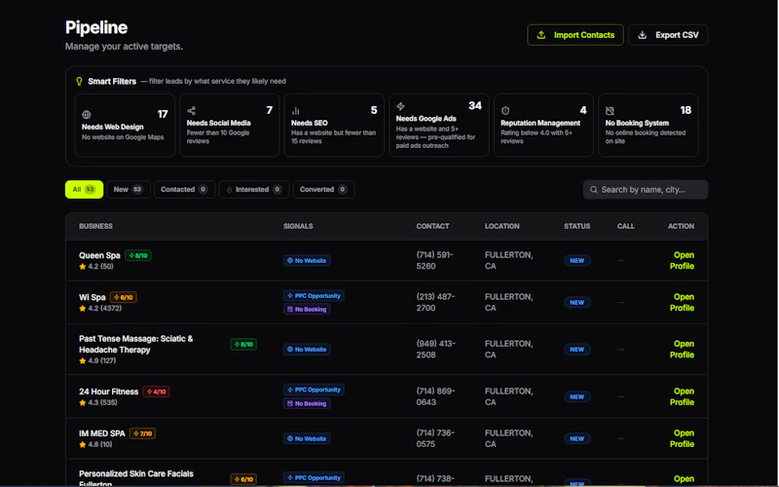Select the Reputation Management card title
The image size is (779, 487).
tap(540, 123)
